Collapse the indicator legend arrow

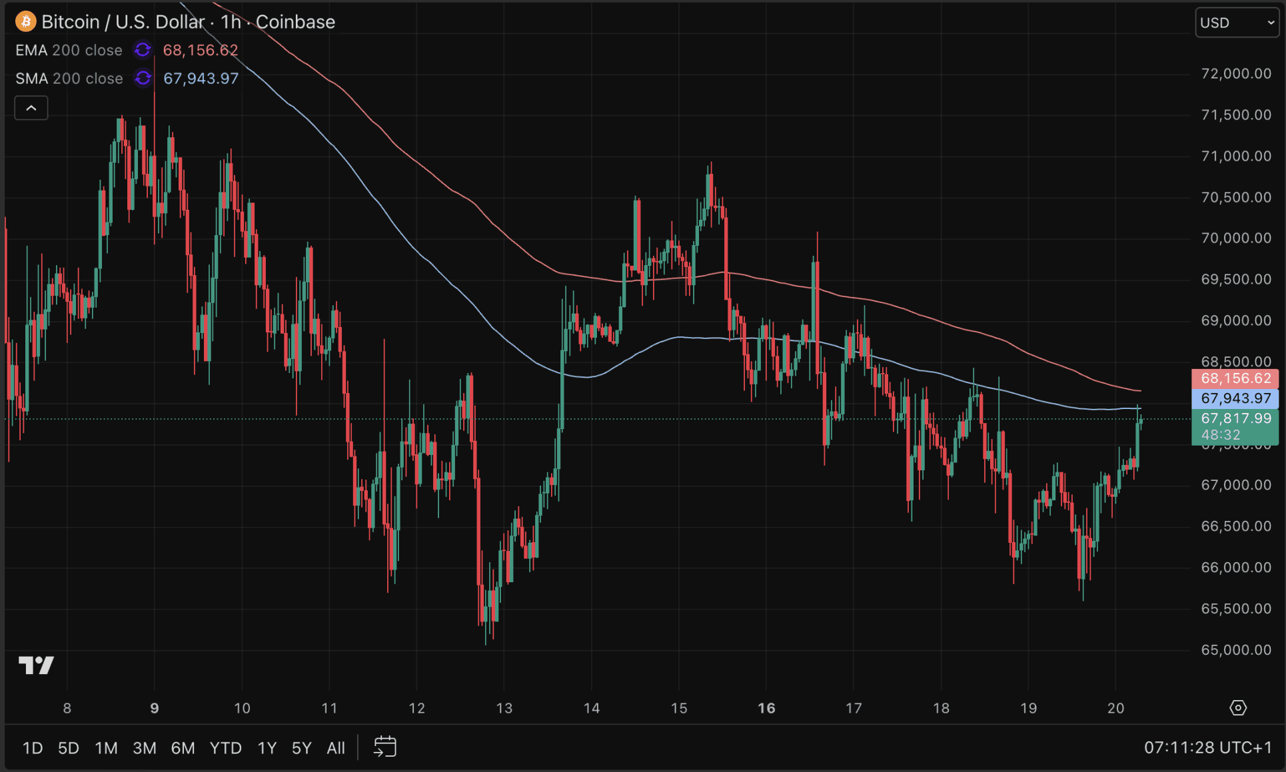pyautogui.click(x=31, y=107)
